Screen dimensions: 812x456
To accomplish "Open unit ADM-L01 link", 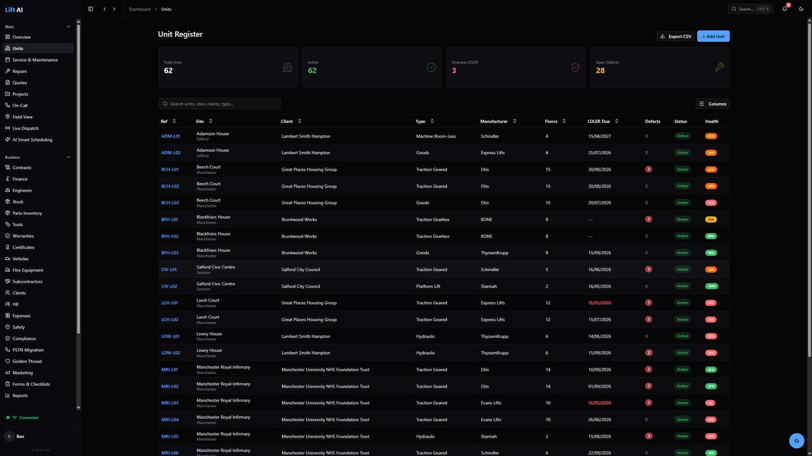I will click(x=171, y=136).
